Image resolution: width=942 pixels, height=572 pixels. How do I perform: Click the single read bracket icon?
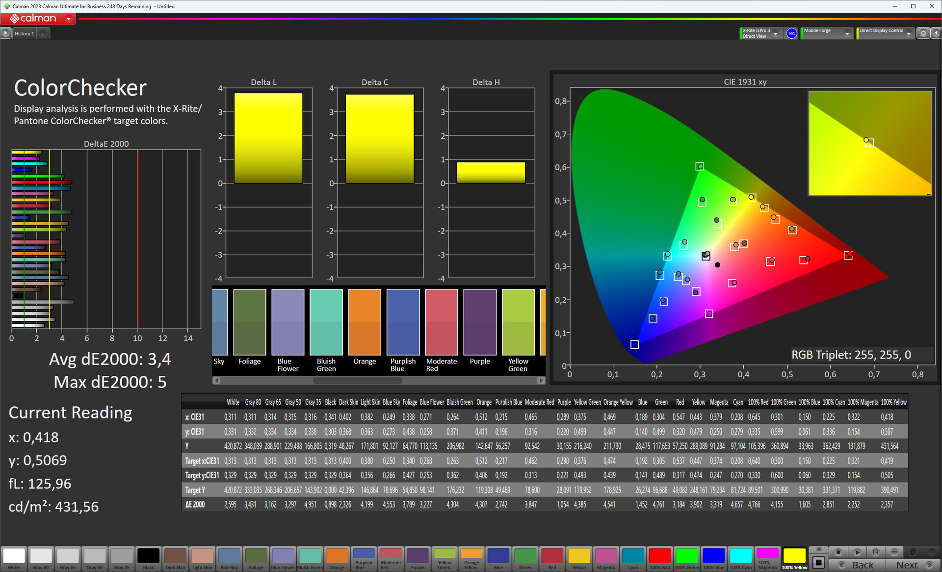876,552
